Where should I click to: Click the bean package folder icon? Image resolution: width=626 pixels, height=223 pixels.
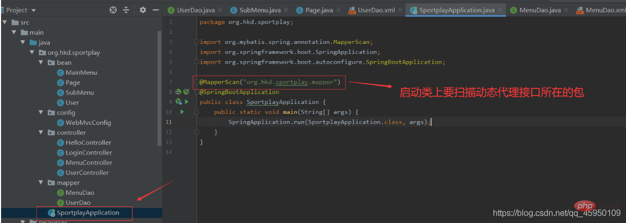coord(51,63)
